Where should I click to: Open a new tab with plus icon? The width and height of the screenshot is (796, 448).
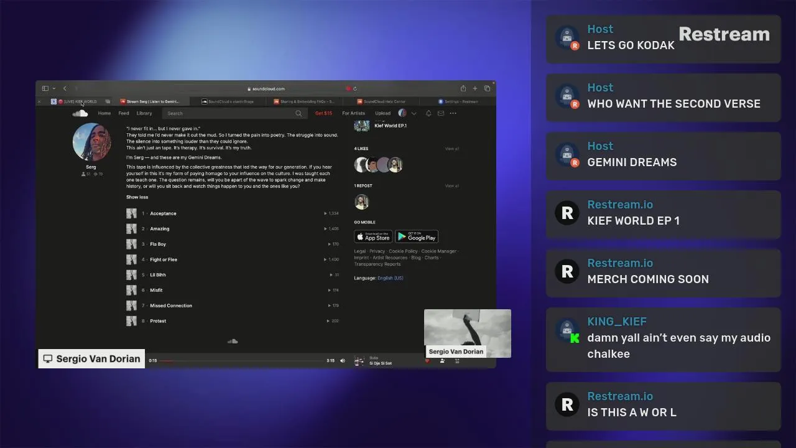pos(475,88)
